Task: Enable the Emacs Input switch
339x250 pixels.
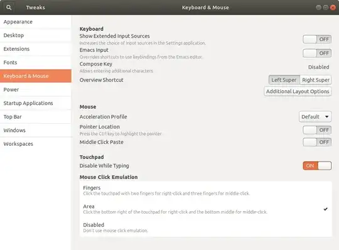Action: pyautogui.click(x=317, y=53)
